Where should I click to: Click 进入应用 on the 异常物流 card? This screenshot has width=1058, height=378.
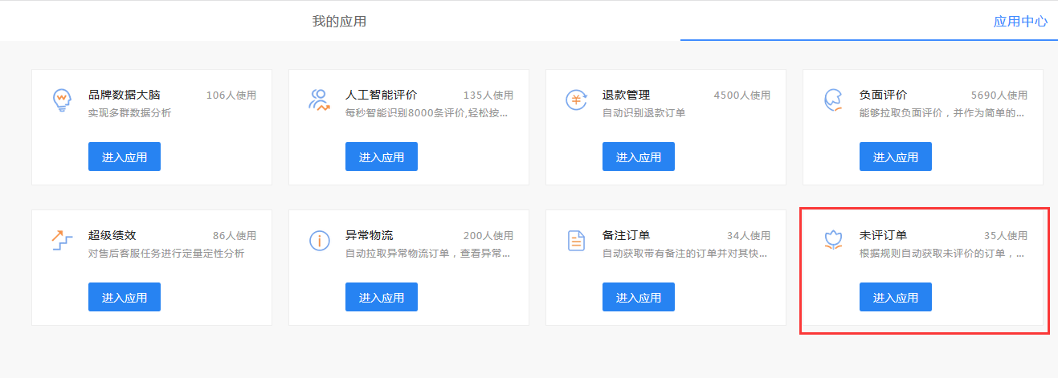[x=382, y=298]
